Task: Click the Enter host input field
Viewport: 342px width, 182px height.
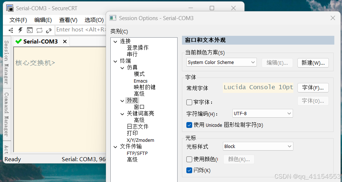Action: (81, 30)
